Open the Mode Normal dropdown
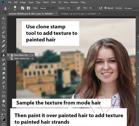The width and height of the screenshot is (139, 126). pos(48,8)
